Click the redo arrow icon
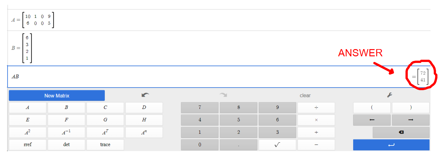This screenshot has width=441, height=158. 223,95
